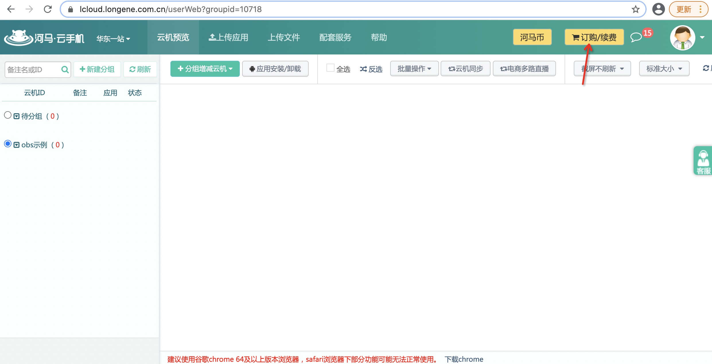
Task: Click the 更新 Chrome update button
Action: pyautogui.click(x=688, y=9)
